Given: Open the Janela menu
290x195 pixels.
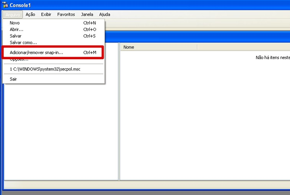Looking at the screenshot, I should (x=87, y=14).
